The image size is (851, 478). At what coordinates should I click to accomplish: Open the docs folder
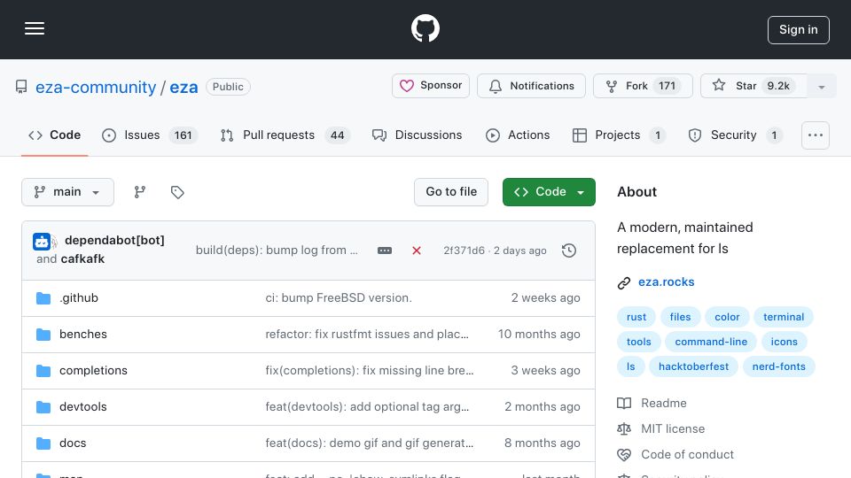click(x=73, y=443)
